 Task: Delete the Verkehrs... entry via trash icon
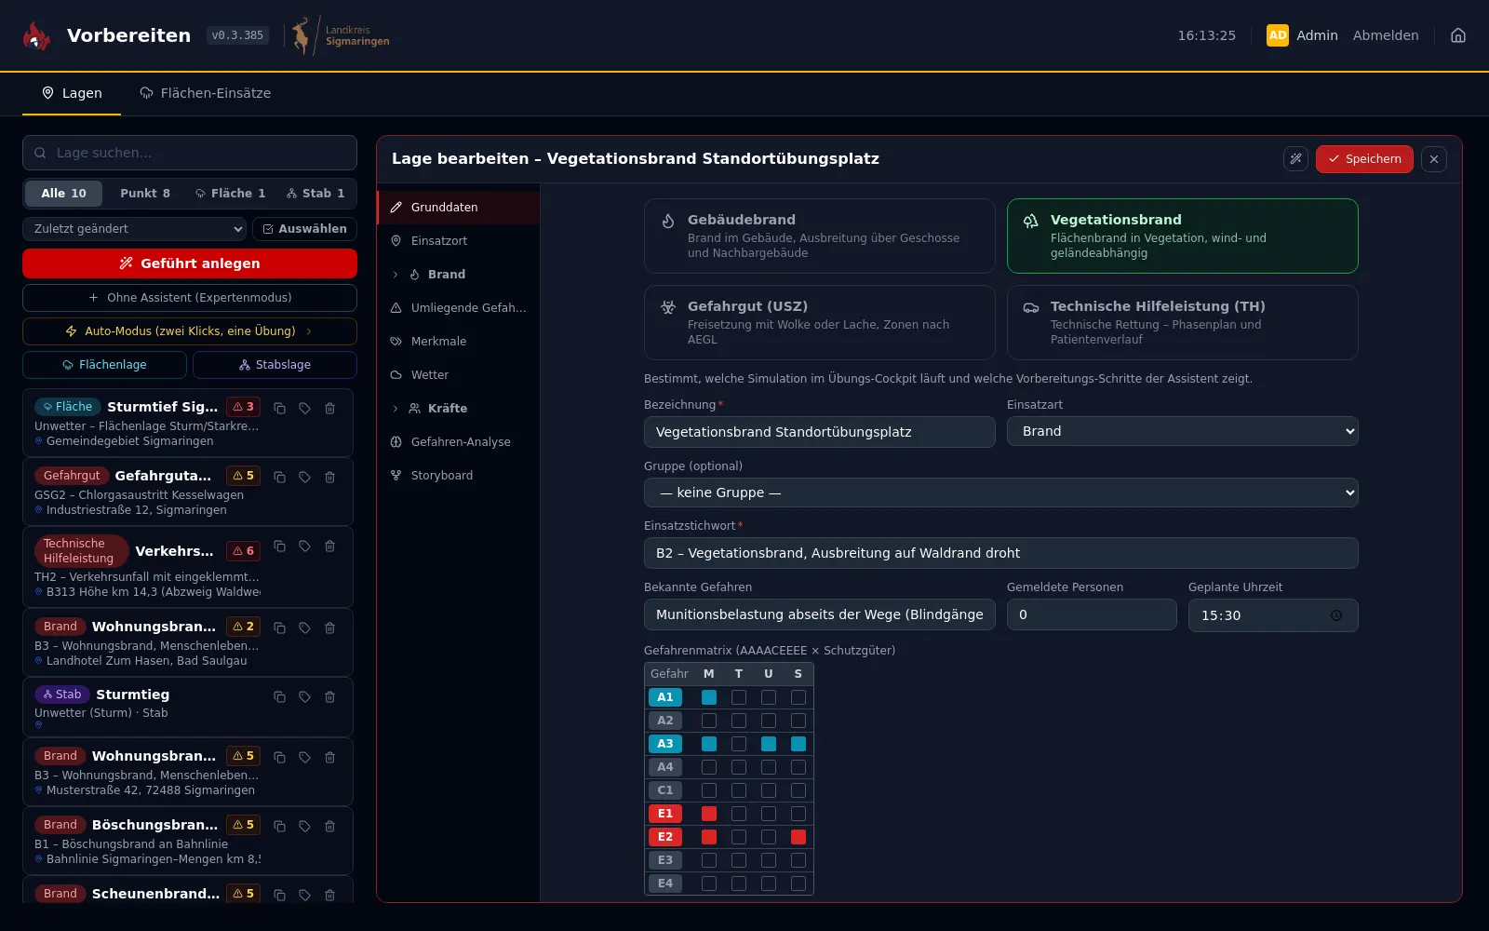tap(329, 546)
